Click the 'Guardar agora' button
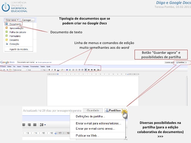The width and height of the screenshot is (191, 143). pyautogui.click(x=169, y=62)
